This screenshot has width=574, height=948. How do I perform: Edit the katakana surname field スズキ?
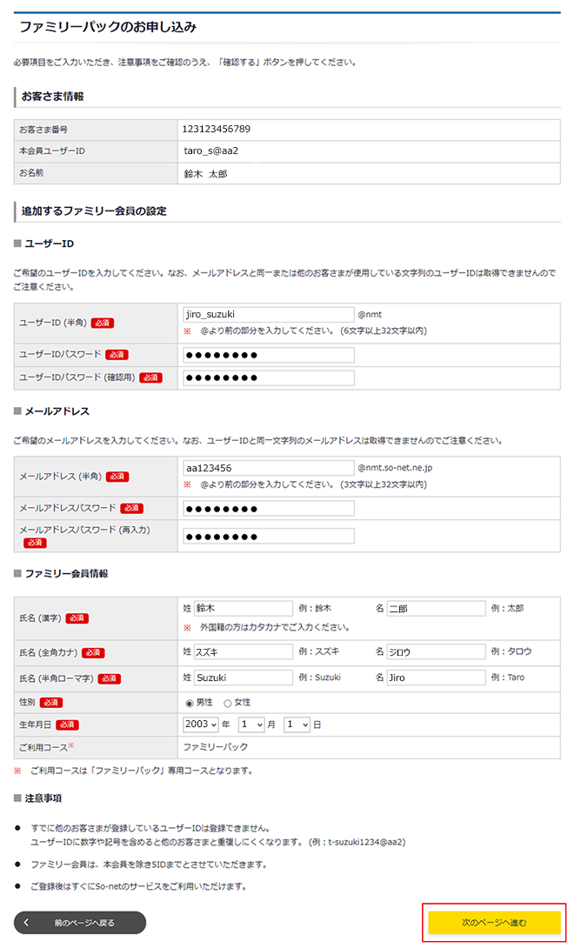pos(243,651)
